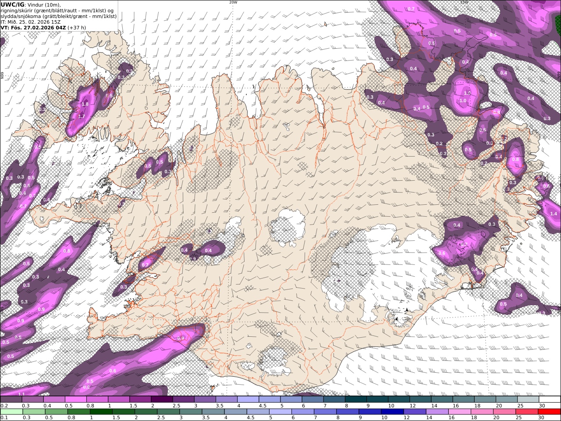561x421 pixels.
Task: Click the 20W longitude label
Action: (233, 2)
